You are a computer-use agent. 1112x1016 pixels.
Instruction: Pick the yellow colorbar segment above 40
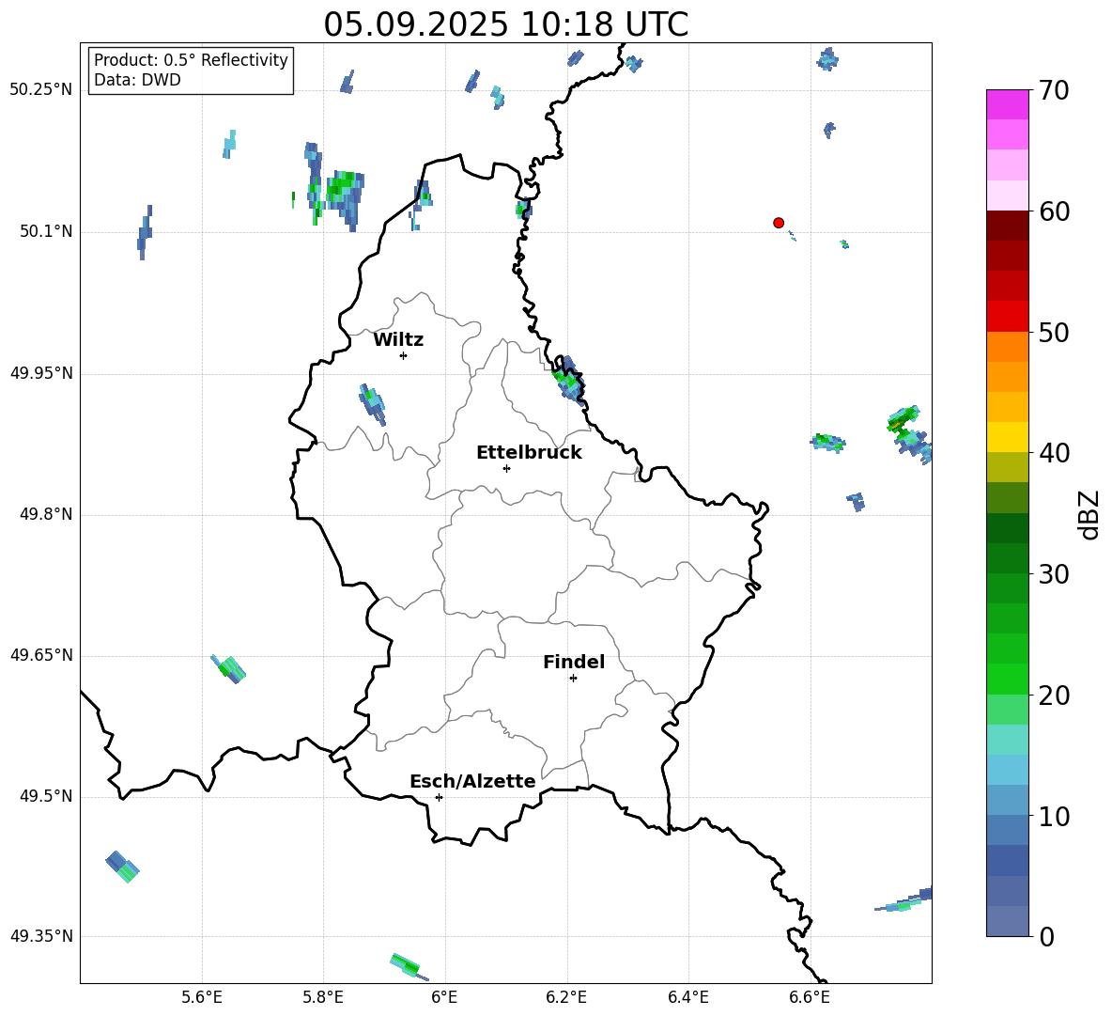pyautogui.click(x=1008, y=437)
